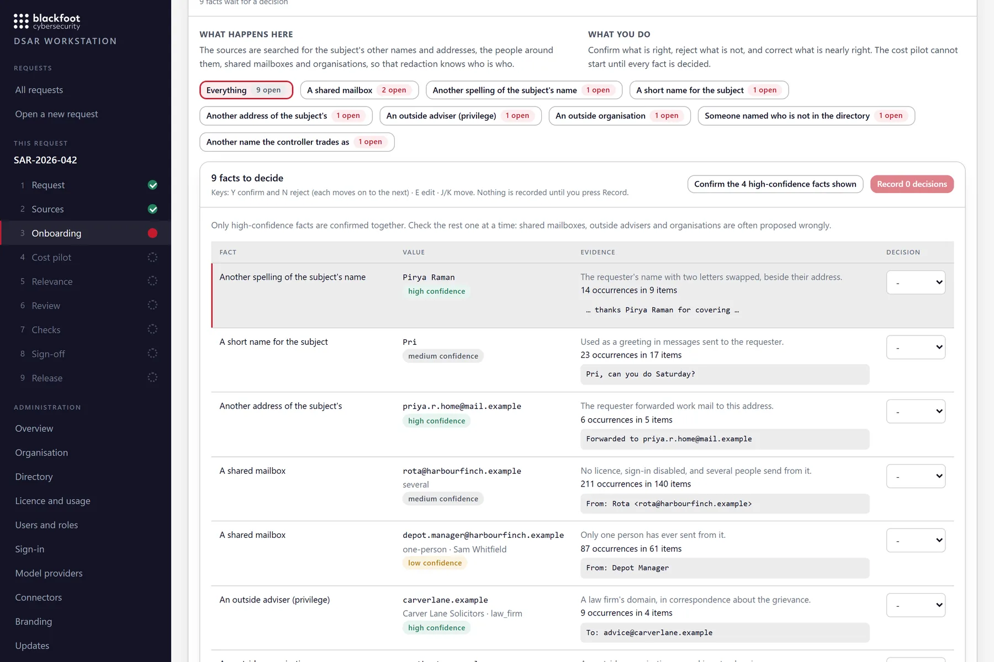Click the pending circle icon beside Release
The width and height of the screenshot is (994, 662).
point(153,378)
